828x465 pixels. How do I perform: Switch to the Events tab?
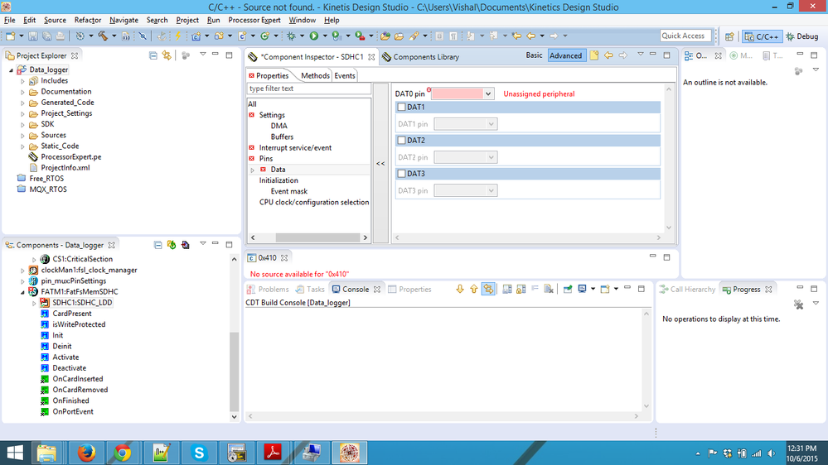point(344,75)
